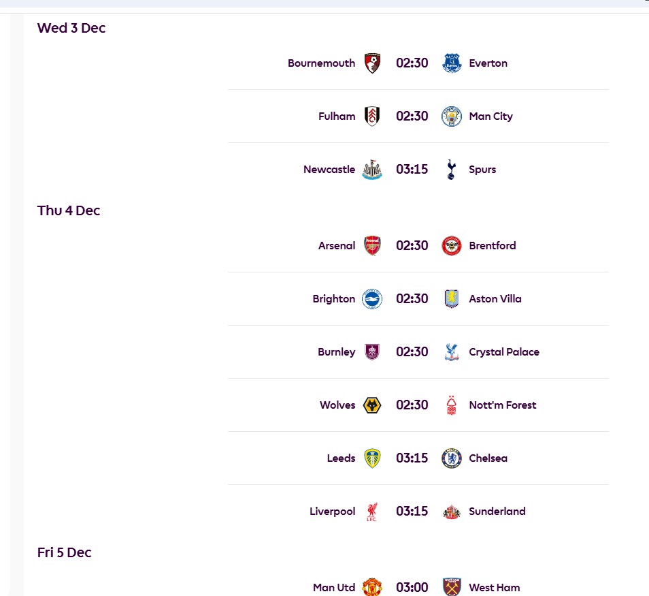
Task: Click the Wed 3 Dec date heading
Action: [x=71, y=28]
